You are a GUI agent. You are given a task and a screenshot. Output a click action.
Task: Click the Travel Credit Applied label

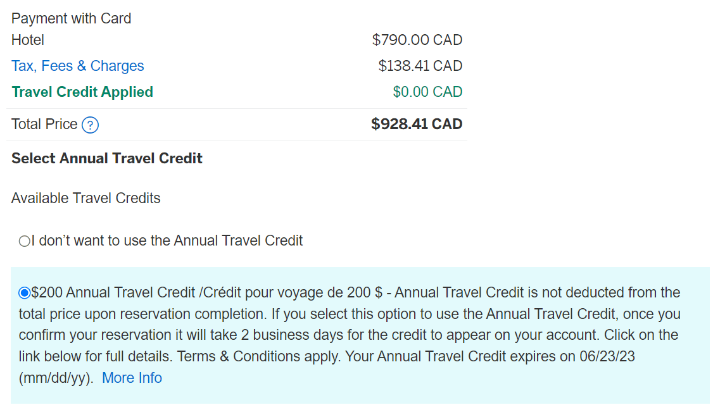click(x=82, y=92)
